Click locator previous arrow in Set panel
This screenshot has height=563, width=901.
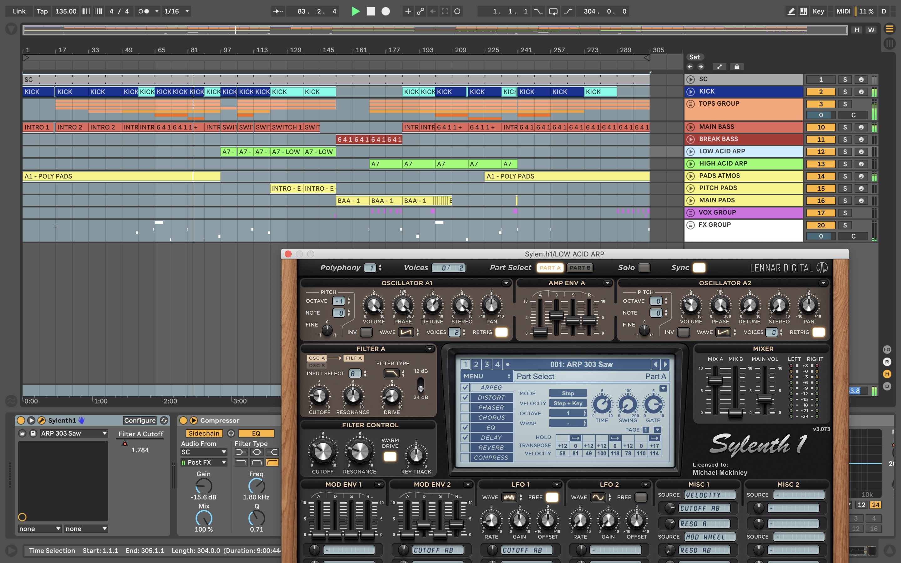coord(690,67)
